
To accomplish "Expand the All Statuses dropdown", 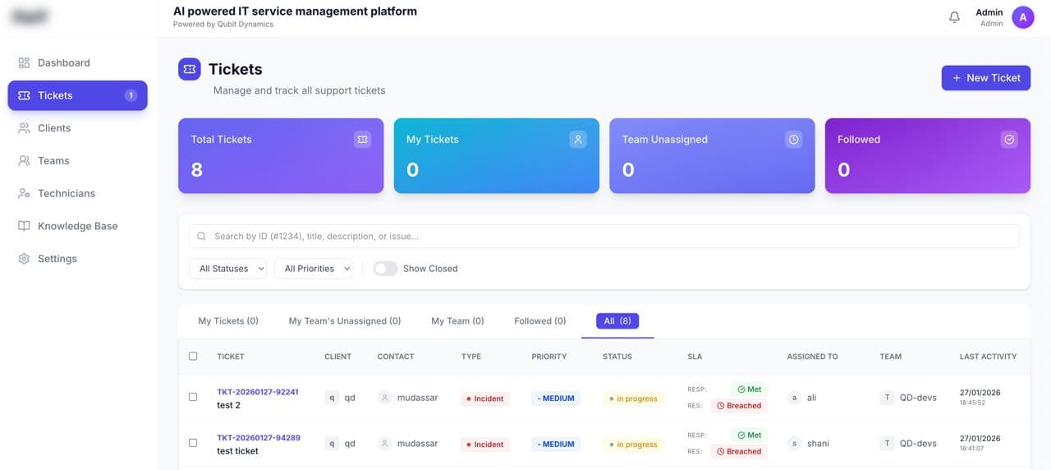I will pyautogui.click(x=227, y=269).
